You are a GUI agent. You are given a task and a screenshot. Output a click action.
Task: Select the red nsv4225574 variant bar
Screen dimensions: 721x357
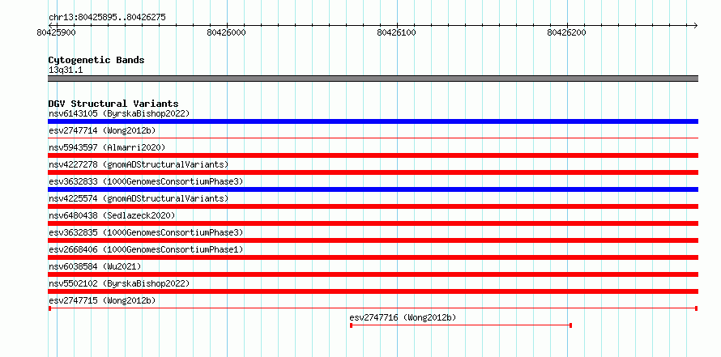(x=373, y=206)
